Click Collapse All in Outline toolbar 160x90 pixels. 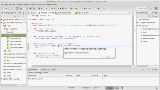(149, 16)
